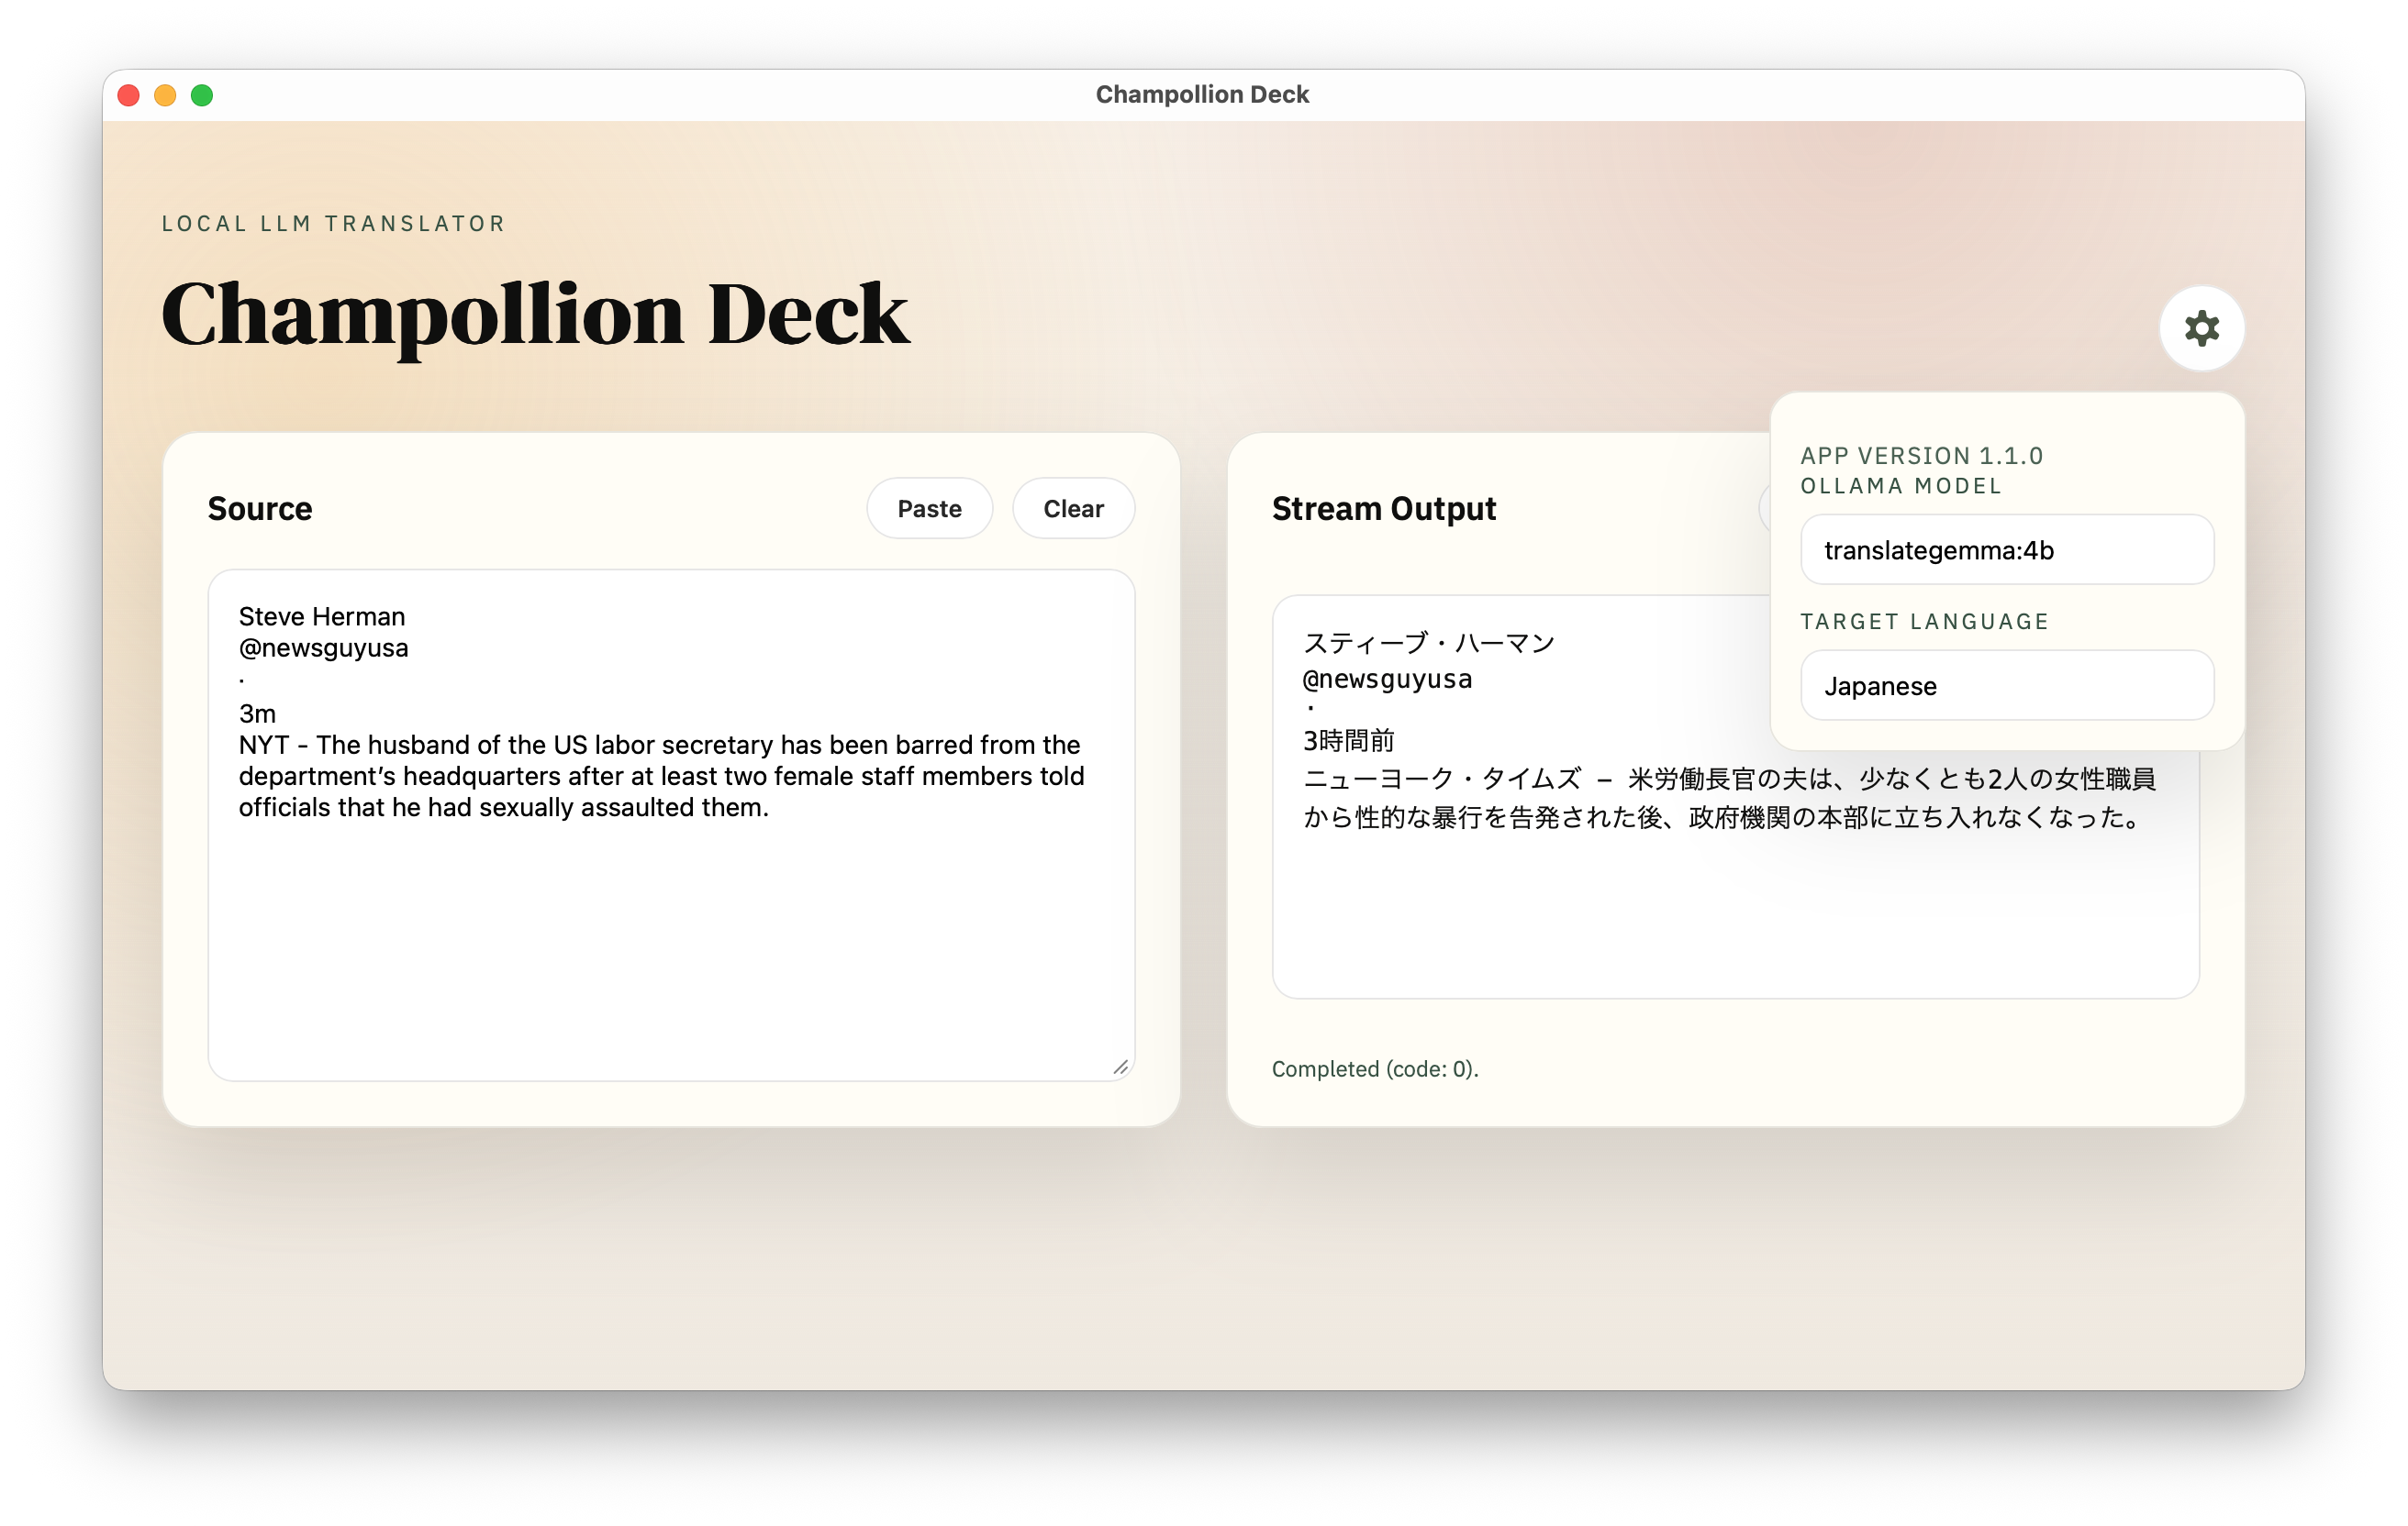This screenshot has width=2408, height=1526.
Task: Click the Paste button in Source panel
Action: [929, 508]
